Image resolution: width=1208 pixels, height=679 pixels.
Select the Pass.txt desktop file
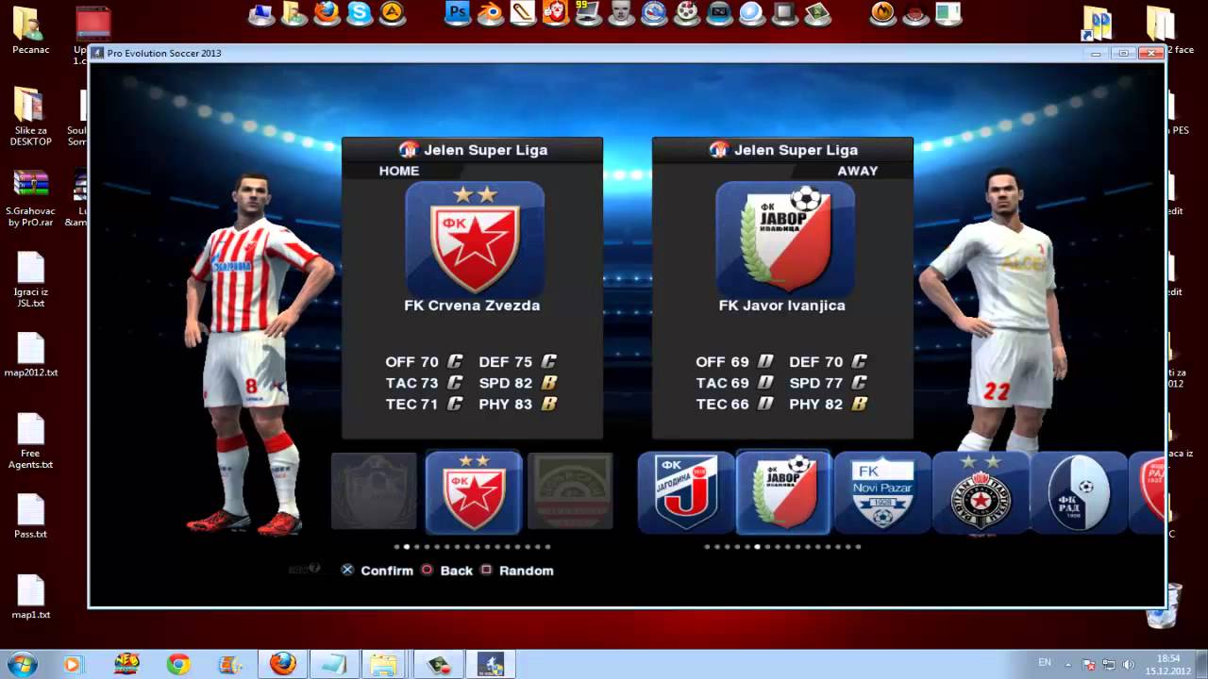coord(30,516)
